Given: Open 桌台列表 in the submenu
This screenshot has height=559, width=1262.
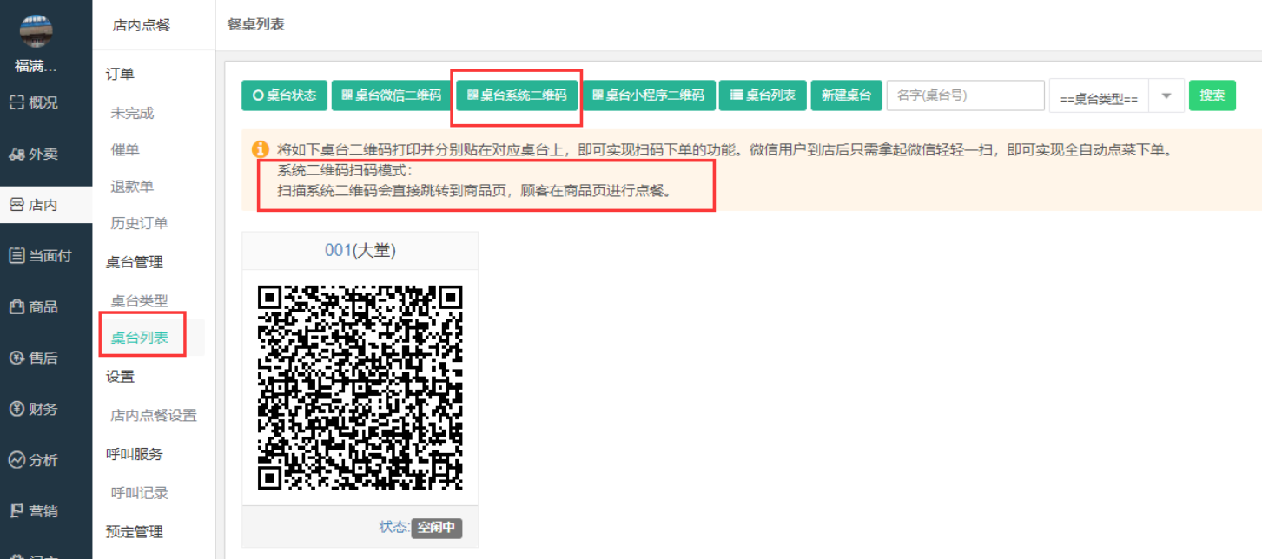Looking at the screenshot, I should (x=139, y=338).
